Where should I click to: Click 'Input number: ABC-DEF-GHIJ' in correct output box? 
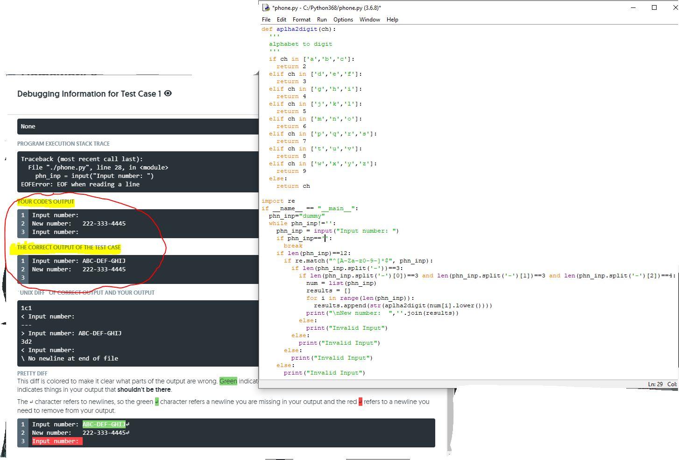coord(79,261)
